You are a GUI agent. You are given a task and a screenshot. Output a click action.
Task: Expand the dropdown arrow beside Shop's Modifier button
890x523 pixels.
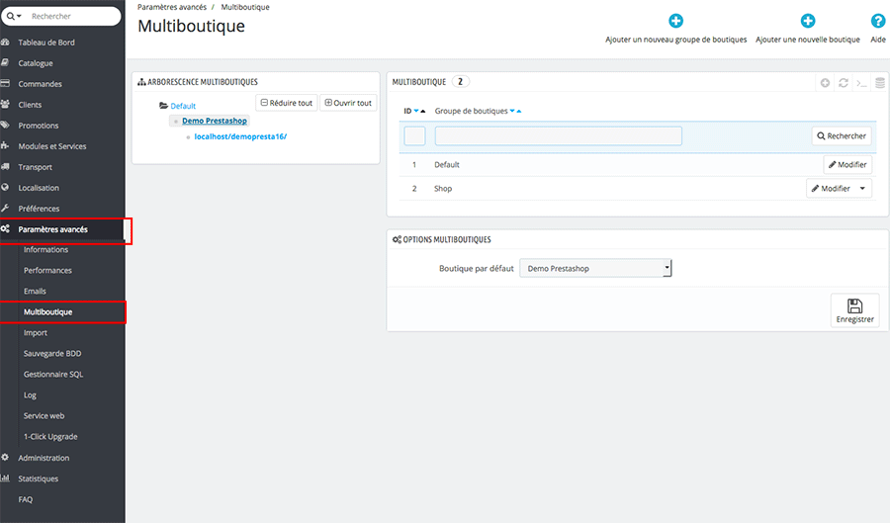point(862,188)
